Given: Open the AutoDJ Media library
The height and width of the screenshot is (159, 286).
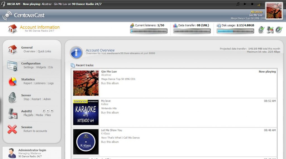Looking at the screenshot, I should tap(39, 115).
